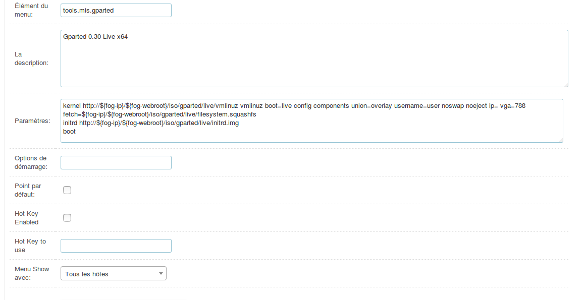Click the Élément du menu label
586x300 pixels.
31,11
